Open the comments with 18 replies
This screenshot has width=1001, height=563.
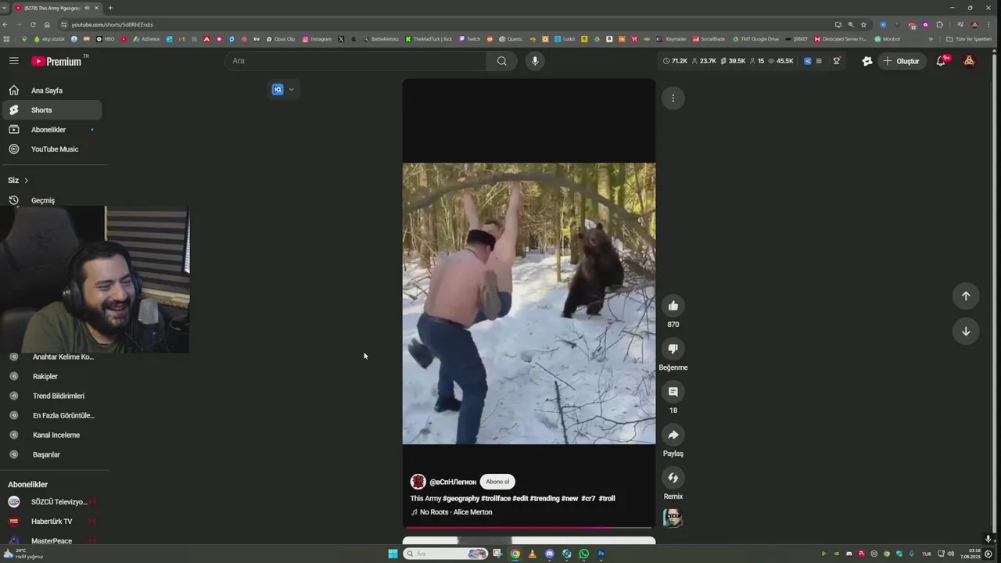pos(673,391)
